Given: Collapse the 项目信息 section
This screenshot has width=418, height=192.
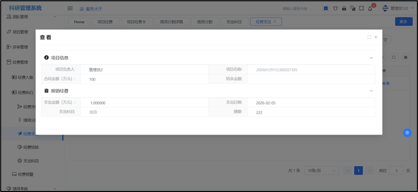Looking at the screenshot, I should (x=371, y=58).
